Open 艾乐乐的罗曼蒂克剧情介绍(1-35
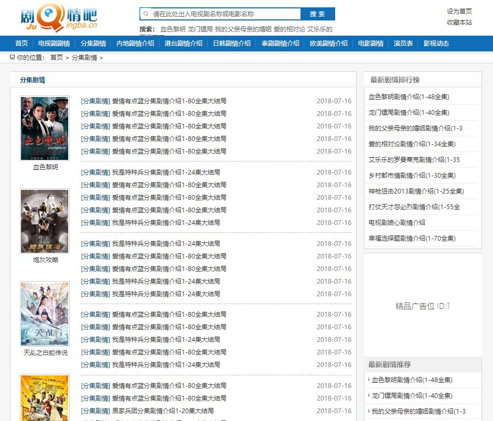 pyautogui.click(x=414, y=160)
